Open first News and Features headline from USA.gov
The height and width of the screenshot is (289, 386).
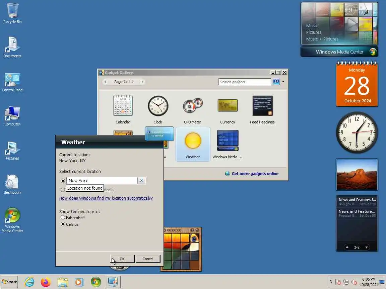point(357,201)
